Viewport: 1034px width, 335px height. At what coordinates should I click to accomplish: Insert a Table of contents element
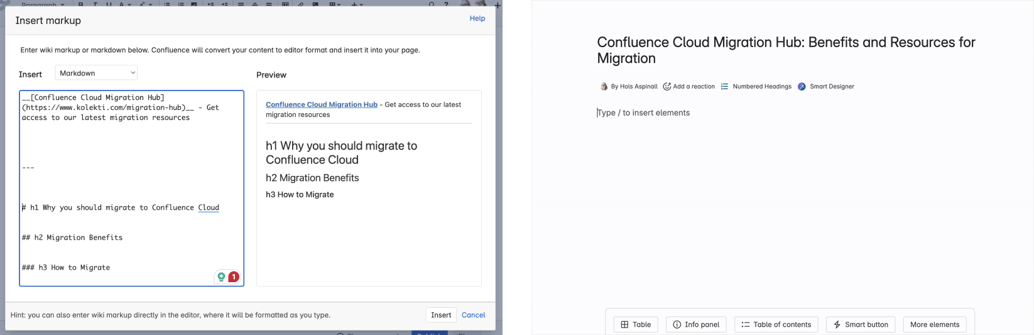pos(776,324)
